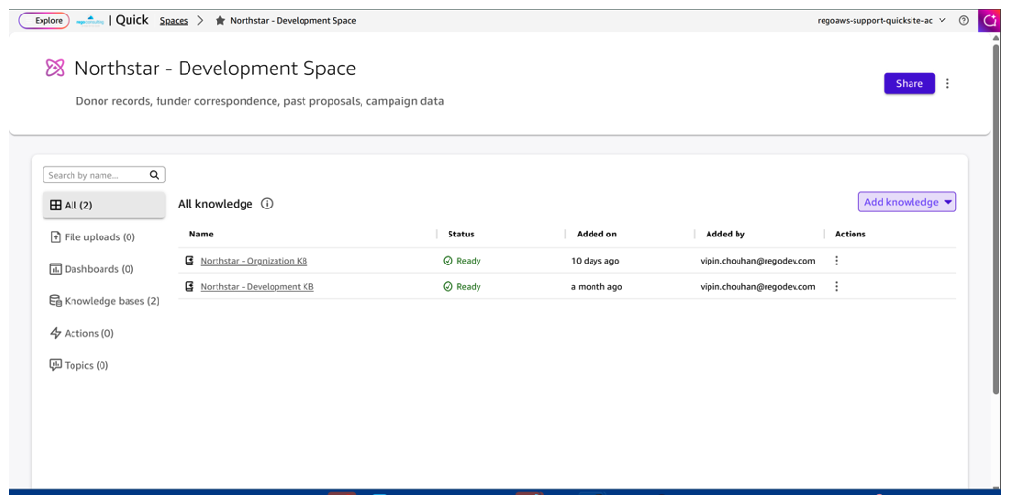The width and height of the screenshot is (1013, 500).
Task: Click the Northstar - Development Space title
Action: click(216, 68)
